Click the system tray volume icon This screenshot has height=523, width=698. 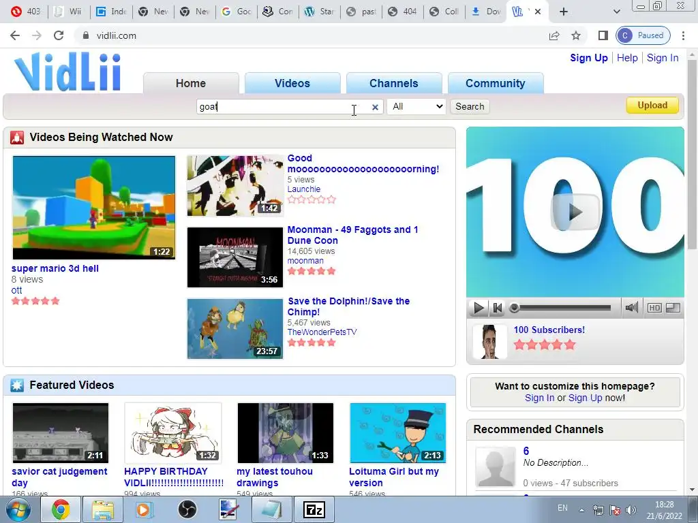click(631, 509)
